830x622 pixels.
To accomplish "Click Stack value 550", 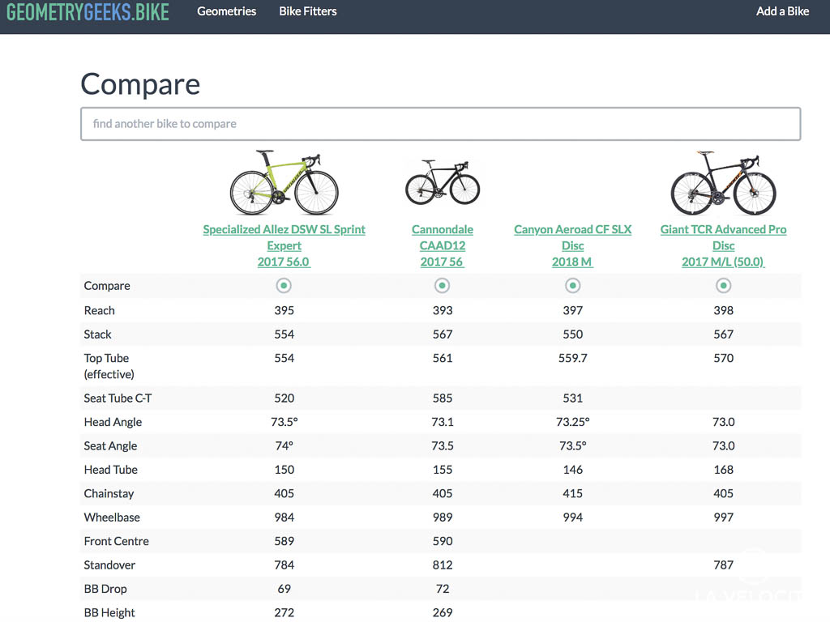I will (x=573, y=334).
